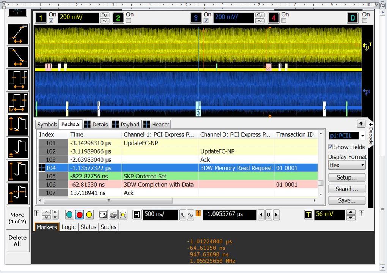
Task: Click the Save... button
Action: pyautogui.click(x=347, y=200)
